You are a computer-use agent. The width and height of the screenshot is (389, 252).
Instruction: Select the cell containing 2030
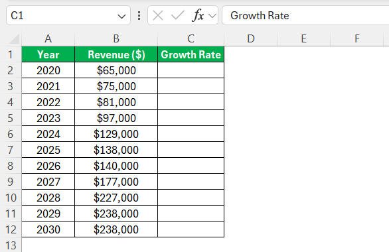pyautogui.click(x=48, y=229)
